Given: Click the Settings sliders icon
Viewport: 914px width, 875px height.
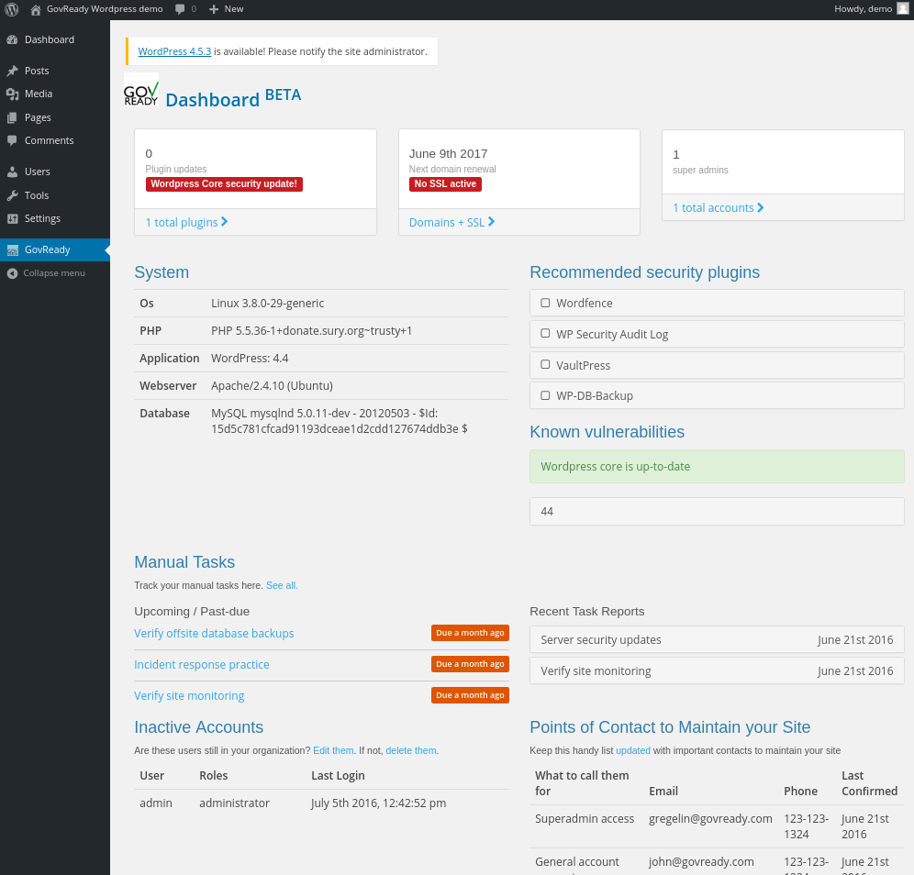Looking at the screenshot, I should 12,218.
